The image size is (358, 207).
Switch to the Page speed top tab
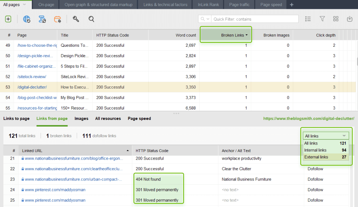pyautogui.click(x=271, y=5)
